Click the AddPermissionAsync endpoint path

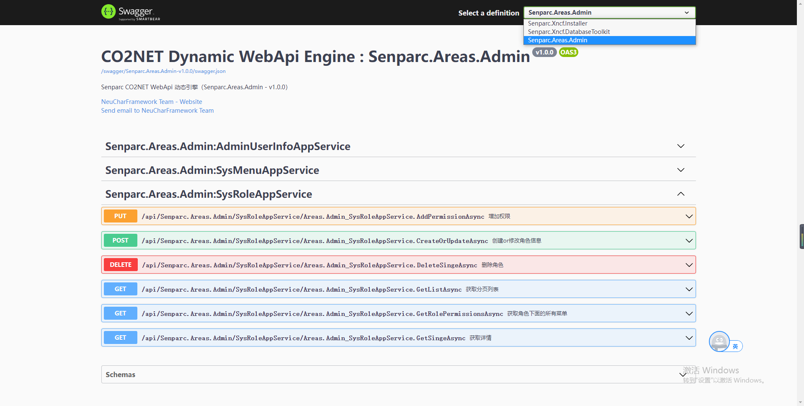(x=313, y=217)
